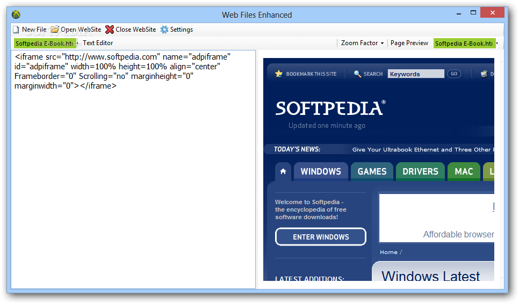The height and width of the screenshot is (304, 519).
Task: Click the TODAY'S NEWS label
Action: point(297,149)
